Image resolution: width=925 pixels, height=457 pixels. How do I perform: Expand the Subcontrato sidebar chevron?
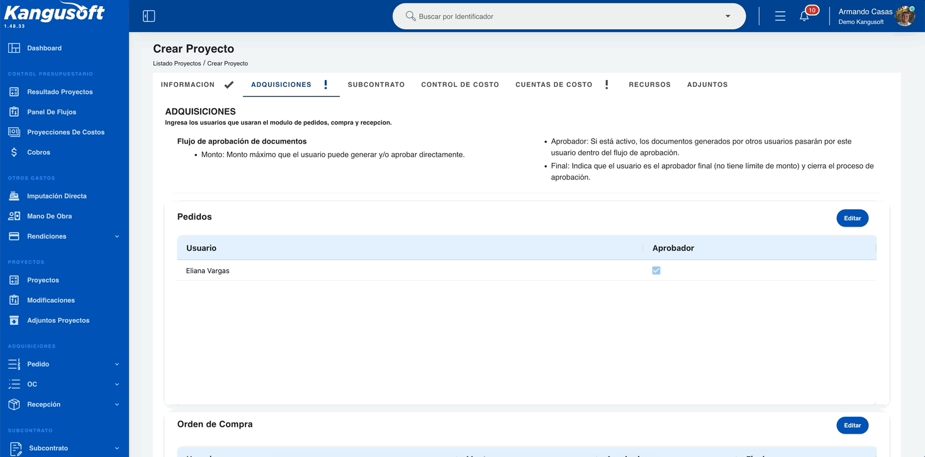point(117,448)
